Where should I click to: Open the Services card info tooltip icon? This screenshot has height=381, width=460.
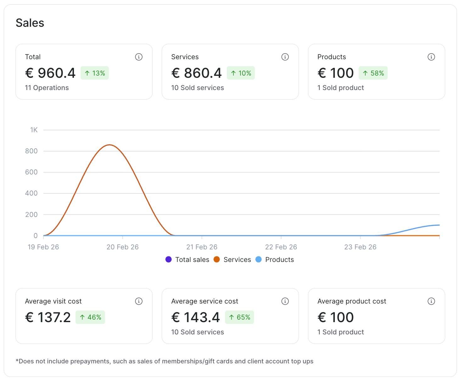pos(285,57)
